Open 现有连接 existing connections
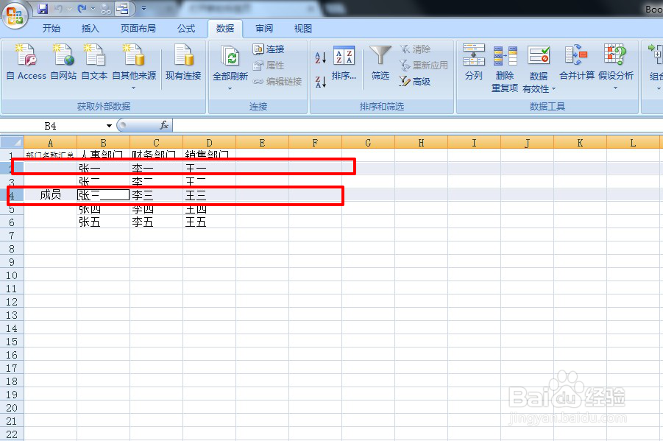This screenshot has height=441, width=663. tap(183, 62)
